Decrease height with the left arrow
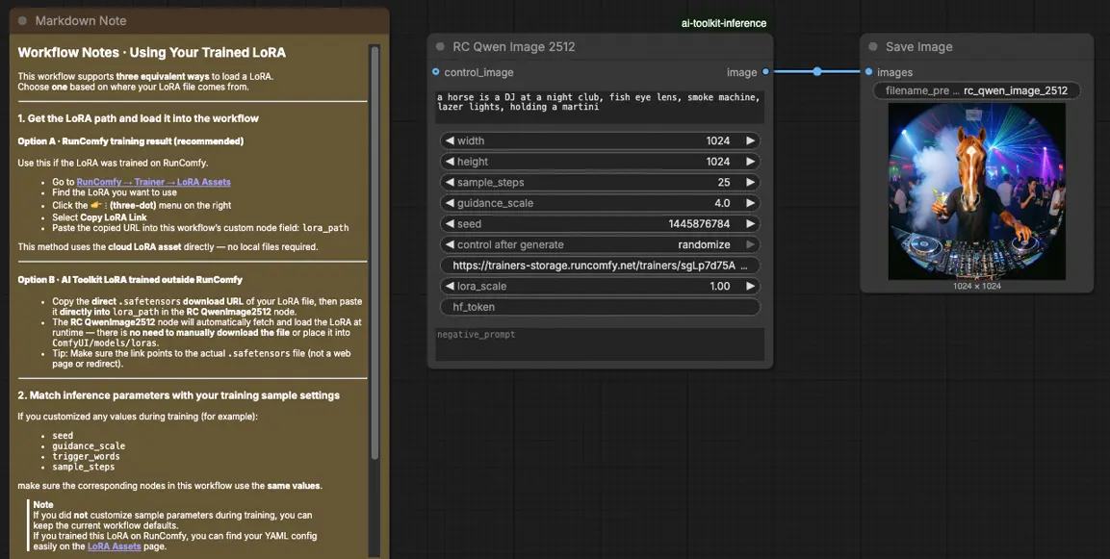1110x559 pixels. pyautogui.click(x=450, y=162)
